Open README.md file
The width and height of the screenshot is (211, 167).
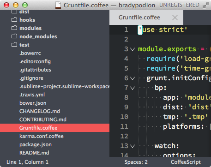point(34,153)
